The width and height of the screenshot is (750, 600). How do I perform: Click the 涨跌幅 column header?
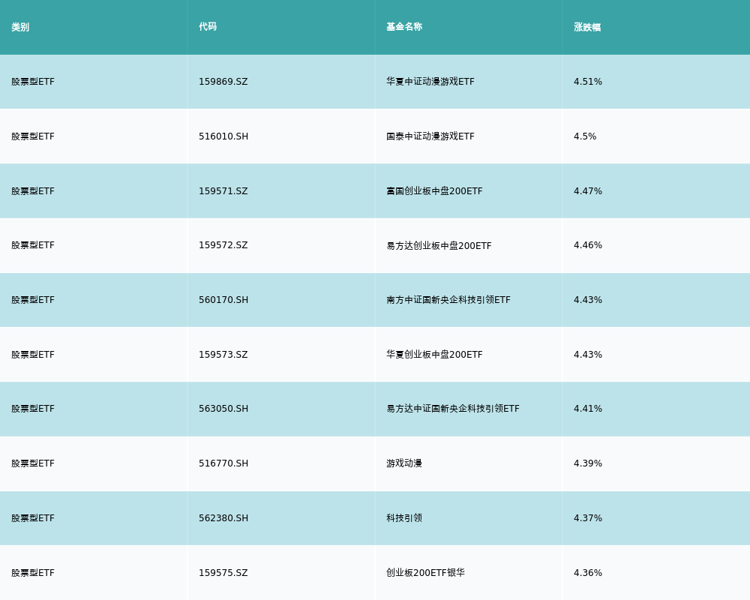tap(587, 27)
